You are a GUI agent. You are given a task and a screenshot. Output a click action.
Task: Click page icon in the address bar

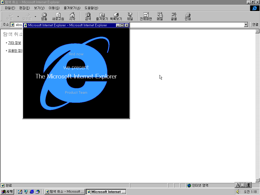pos(13,25)
